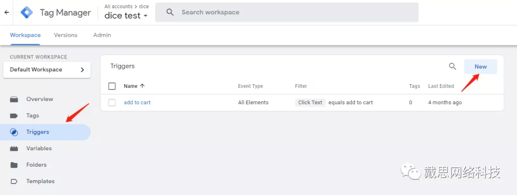Focus the Search workspace input field
The height and width of the screenshot is (195, 517).
(287, 12)
